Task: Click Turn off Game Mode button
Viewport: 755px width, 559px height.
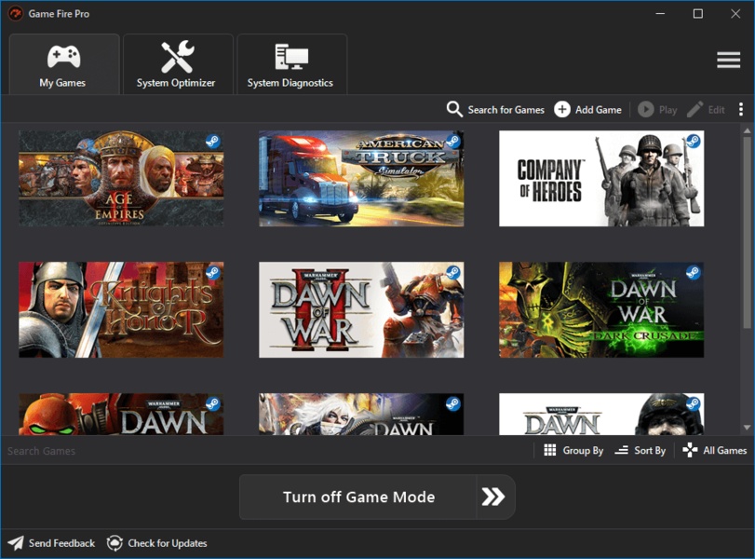Action: click(x=358, y=497)
